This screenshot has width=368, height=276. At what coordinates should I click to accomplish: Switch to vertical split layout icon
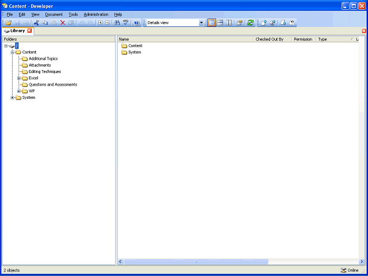(229, 23)
